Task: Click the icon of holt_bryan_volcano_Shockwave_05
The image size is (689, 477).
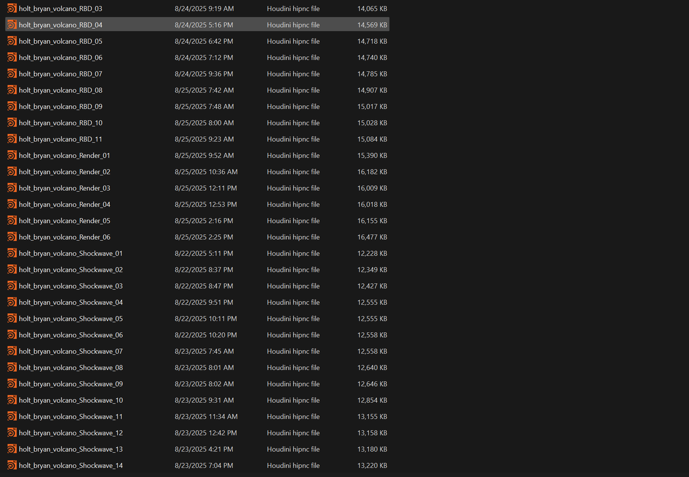Action: coord(12,318)
